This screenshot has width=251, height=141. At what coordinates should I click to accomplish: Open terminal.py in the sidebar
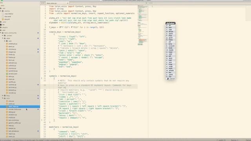(12, 87)
